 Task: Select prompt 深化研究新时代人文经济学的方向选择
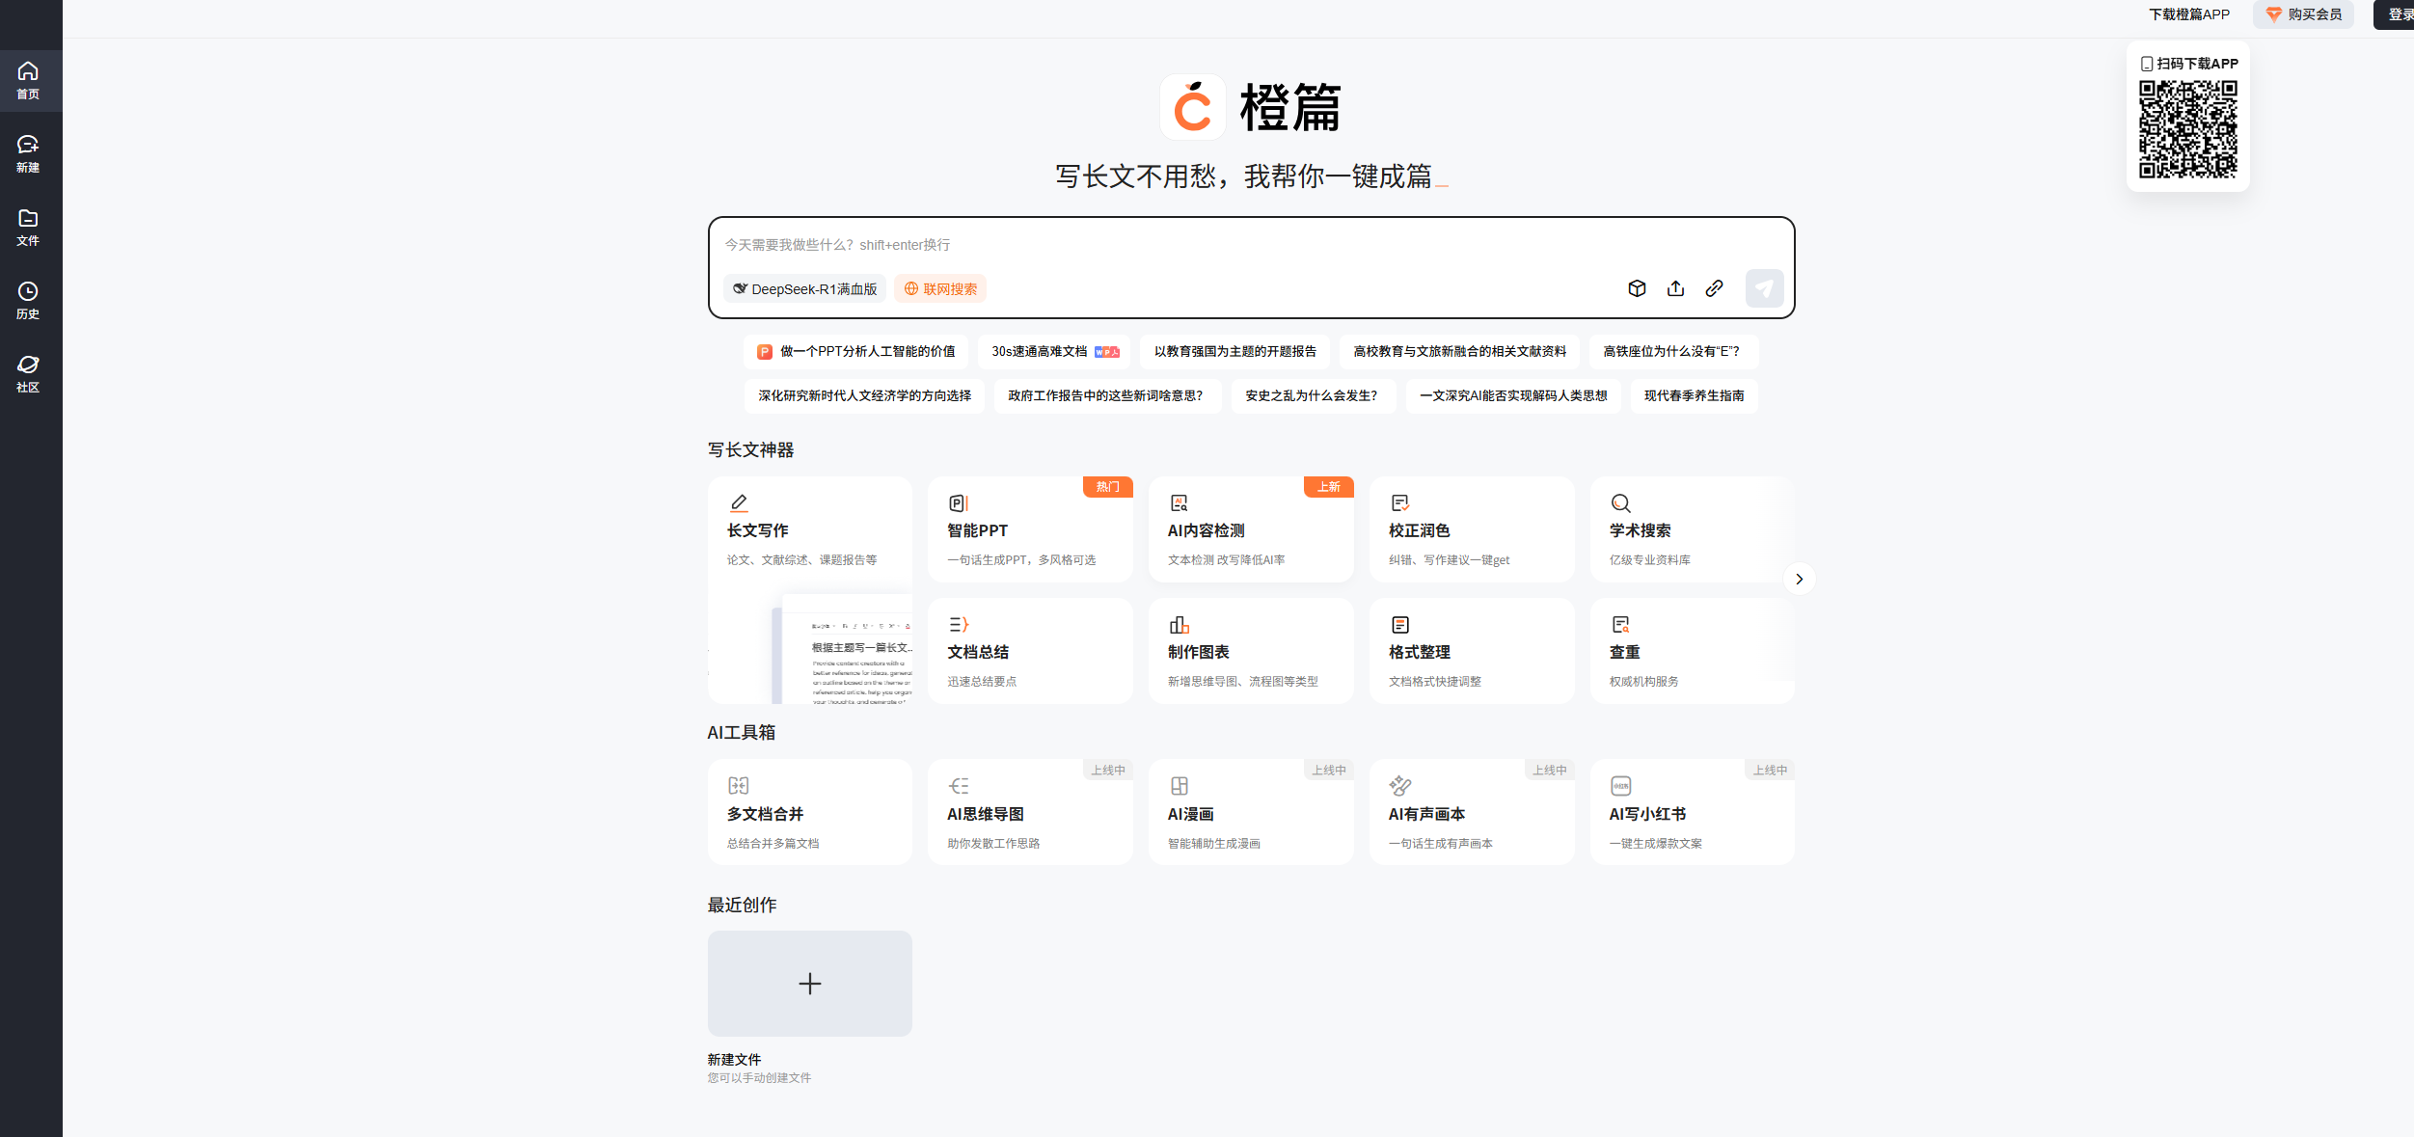point(864,395)
